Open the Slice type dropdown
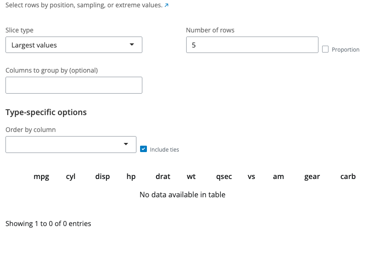The height and width of the screenshot is (274, 365). click(73, 45)
